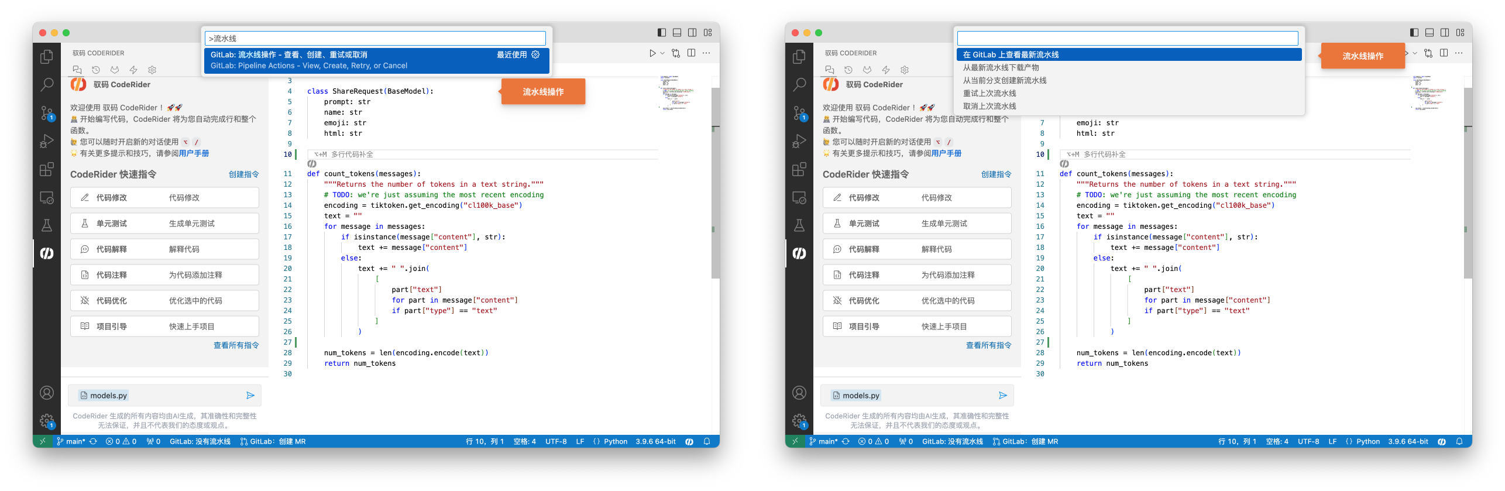The height and width of the screenshot is (491, 1505).
Task: Split editor in right window toolbar
Action: pos(1444,53)
